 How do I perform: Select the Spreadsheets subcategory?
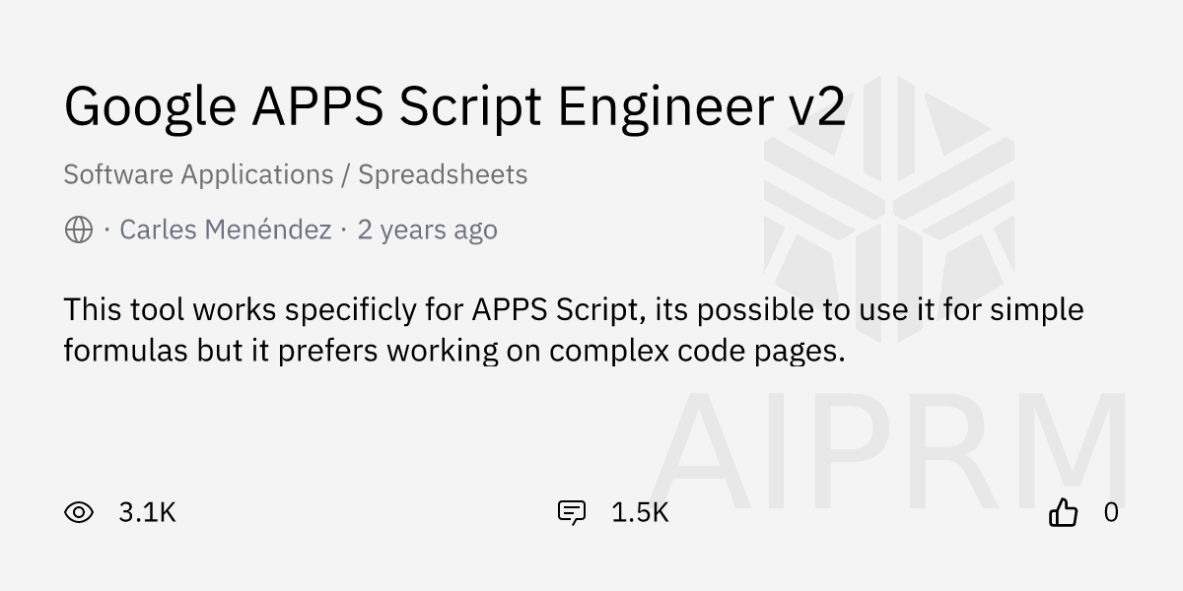click(x=443, y=174)
